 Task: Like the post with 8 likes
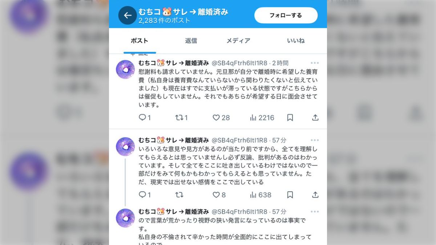tap(219, 195)
